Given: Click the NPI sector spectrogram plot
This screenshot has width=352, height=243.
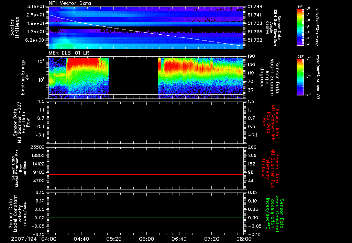Looking at the screenshot, I should point(146,28).
